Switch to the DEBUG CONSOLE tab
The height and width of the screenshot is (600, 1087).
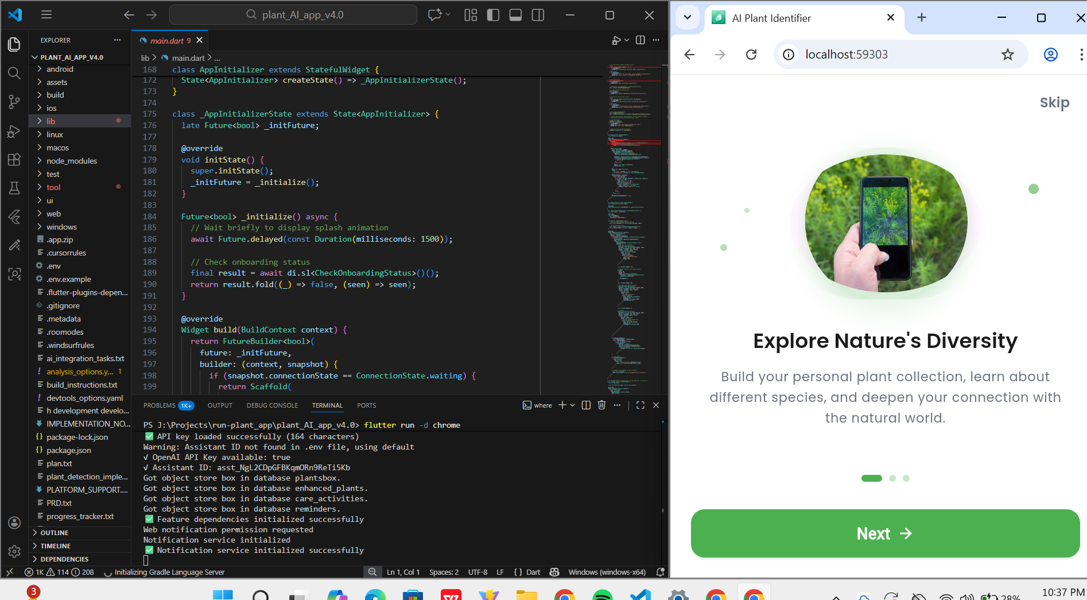click(272, 405)
